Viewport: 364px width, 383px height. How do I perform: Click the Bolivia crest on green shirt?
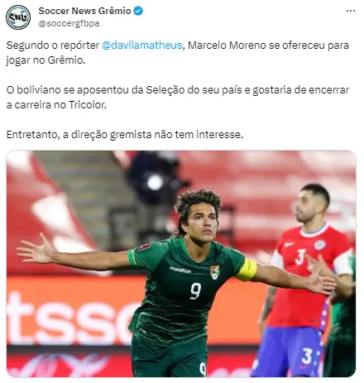point(215,272)
